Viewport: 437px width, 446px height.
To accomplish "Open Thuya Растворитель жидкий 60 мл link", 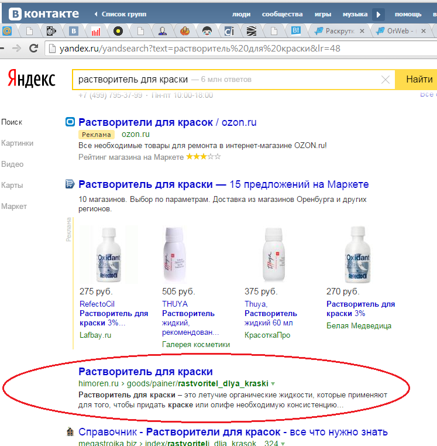I will pyautogui.click(x=271, y=314).
